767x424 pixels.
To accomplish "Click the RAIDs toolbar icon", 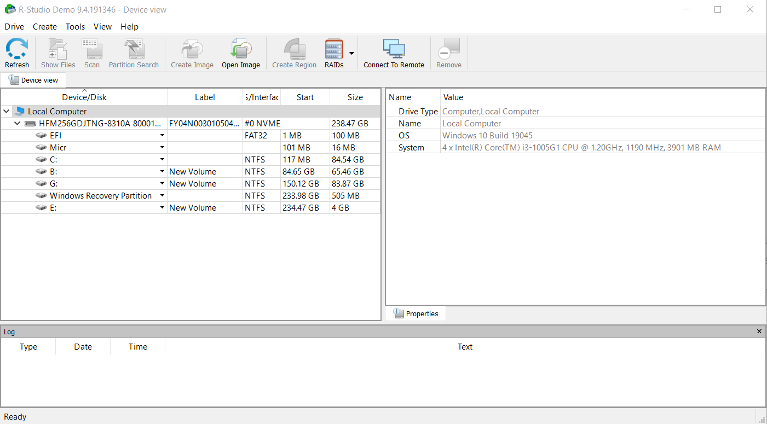I will 334,53.
